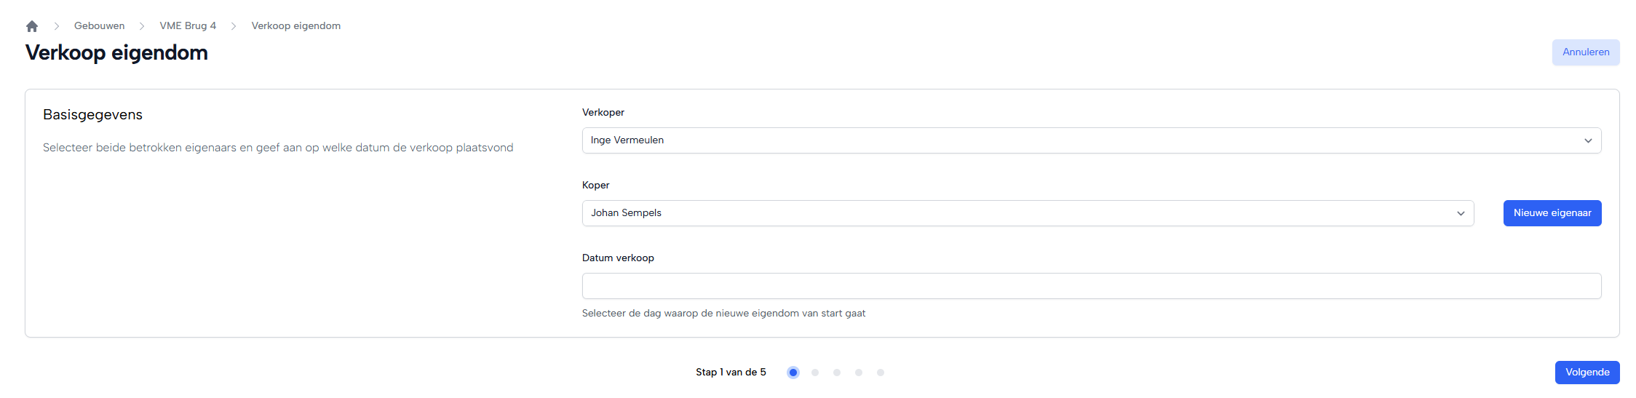
Task: Select the Verkoop eigendom breadcrumb item
Action: [295, 26]
